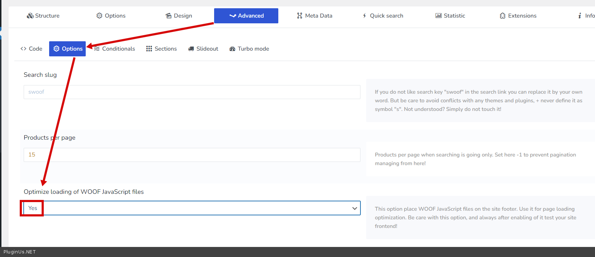Screen dimensions: 595x257
Task: Click the Structure tab icon
Action: point(30,16)
